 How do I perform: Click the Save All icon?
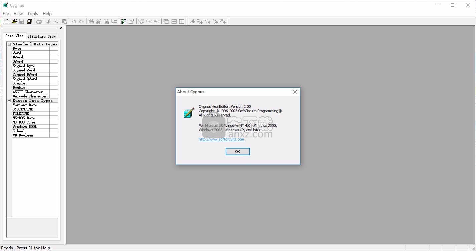tap(29, 21)
